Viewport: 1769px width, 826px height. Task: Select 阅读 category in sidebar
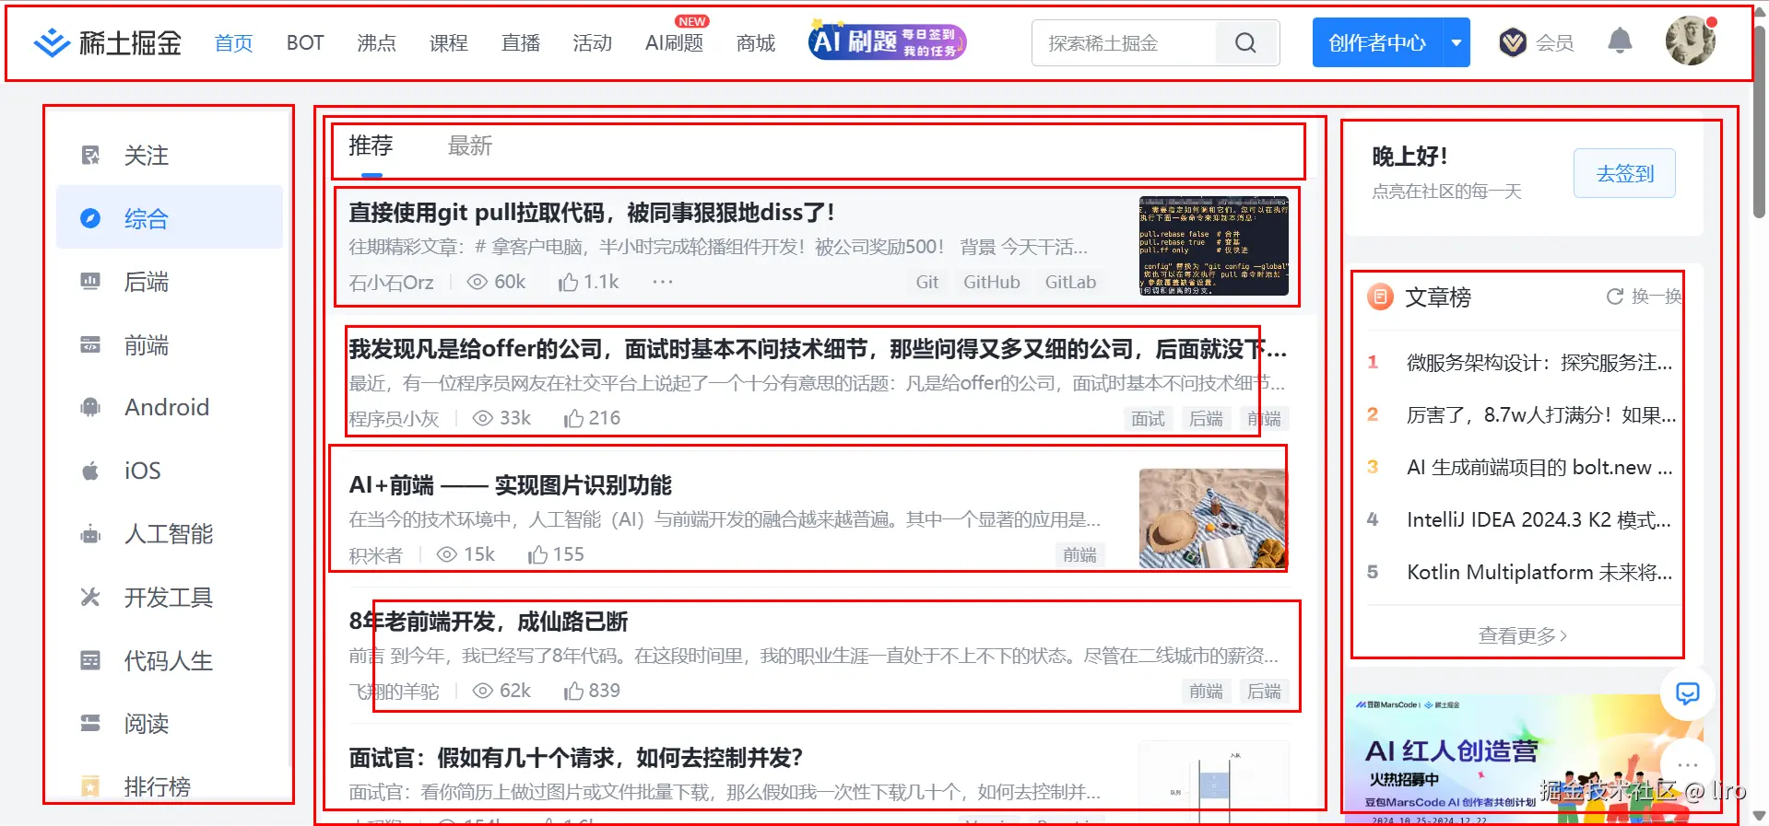pyautogui.click(x=170, y=724)
